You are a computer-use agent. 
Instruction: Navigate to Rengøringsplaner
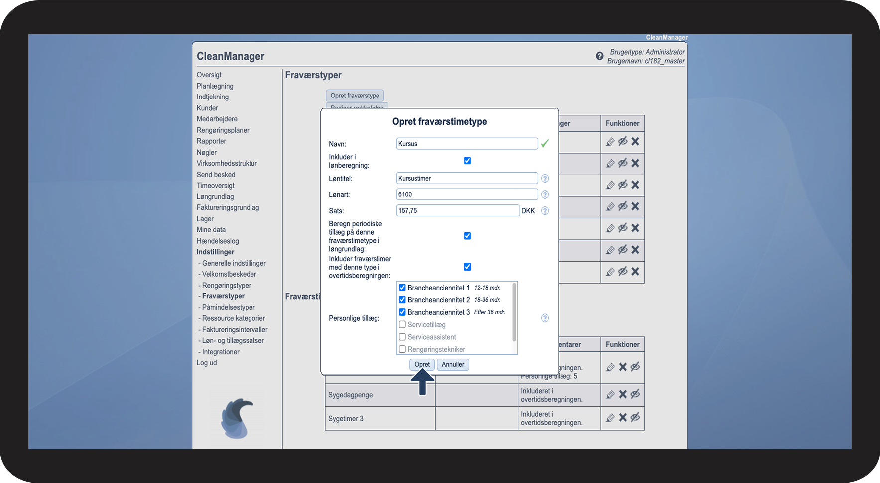(223, 130)
